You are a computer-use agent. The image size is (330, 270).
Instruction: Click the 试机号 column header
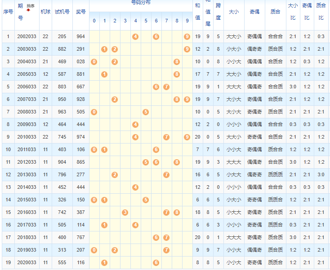[x=62, y=12]
